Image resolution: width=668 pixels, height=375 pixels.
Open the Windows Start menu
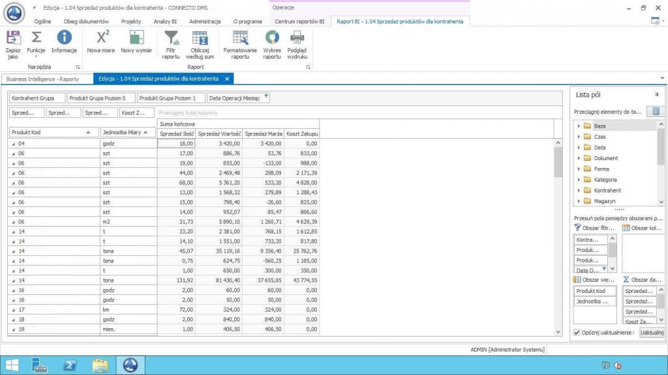tap(12, 365)
